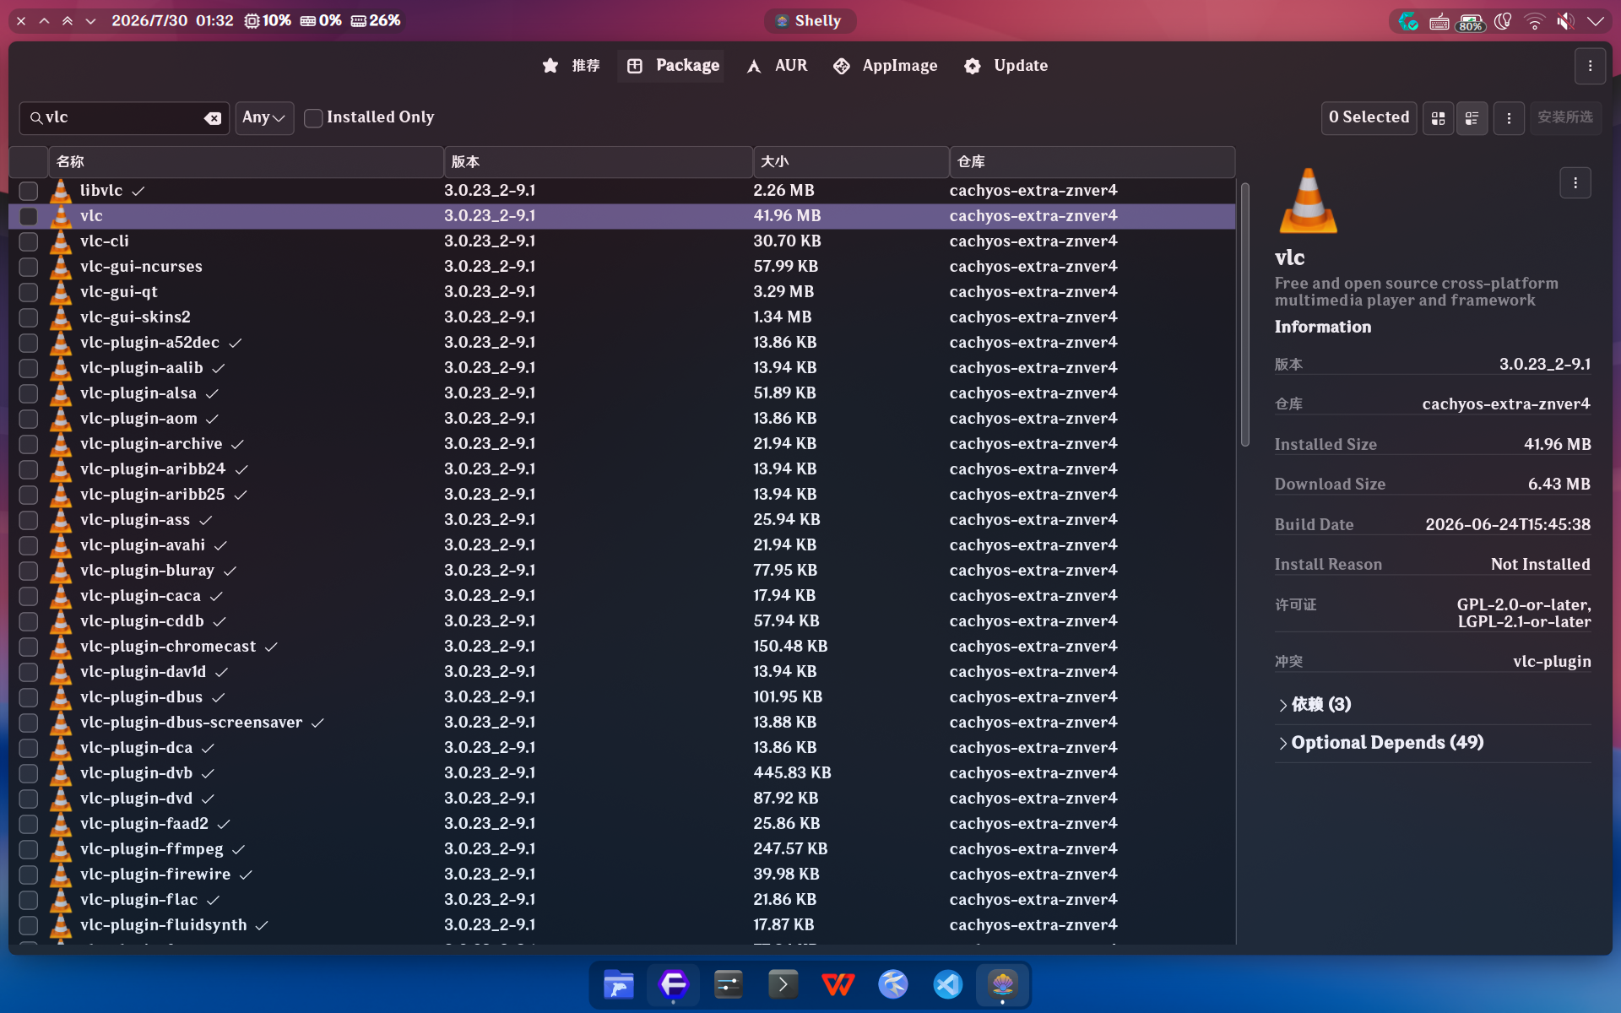Open the Any filter dropdown
The width and height of the screenshot is (1621, 1013).
click(x=263, y=118)
